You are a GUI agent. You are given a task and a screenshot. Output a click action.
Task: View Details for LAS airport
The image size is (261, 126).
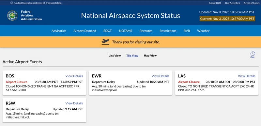pyautogui.click(x=247, y=76)
